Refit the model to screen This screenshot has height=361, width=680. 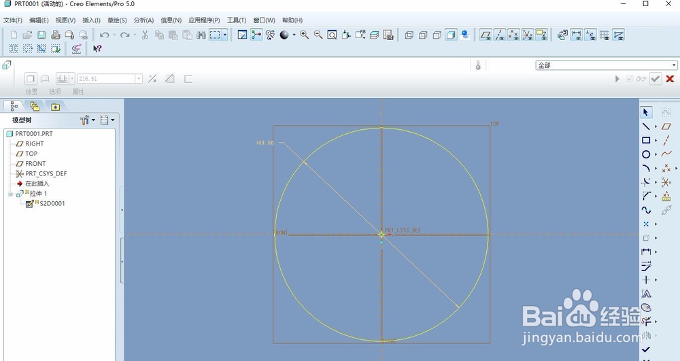pyautogui.click(x=333, y=35)
